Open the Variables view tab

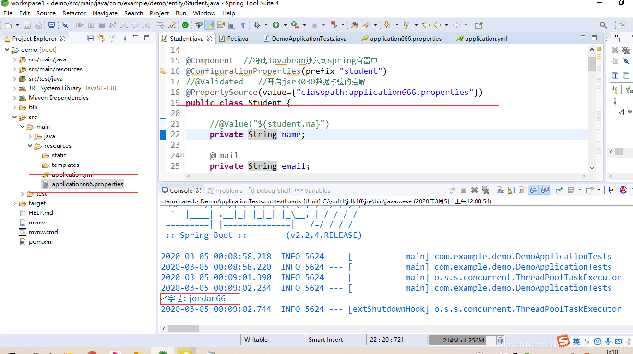click(x=312, y=190)
